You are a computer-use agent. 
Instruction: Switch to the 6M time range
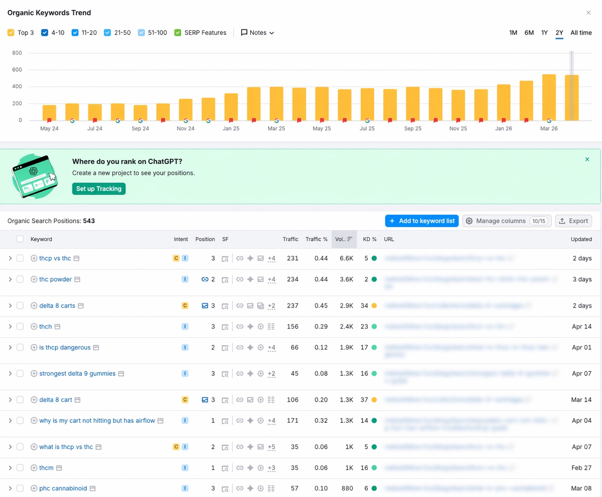click(x=529, y=33)
